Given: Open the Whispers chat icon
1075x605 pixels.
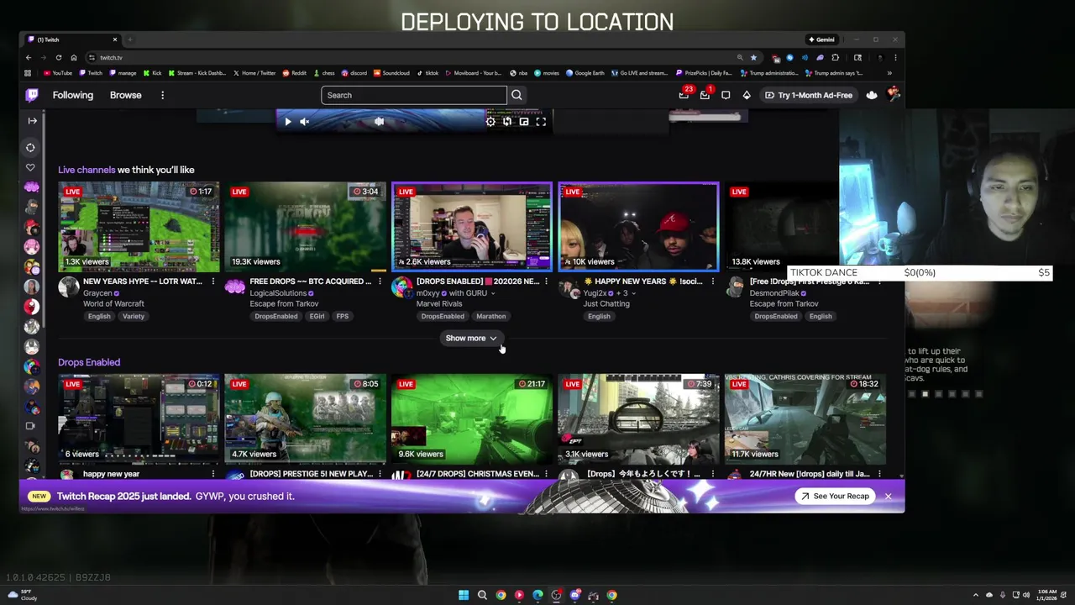Looking at the screenshot, I should [x=726, y=95].
